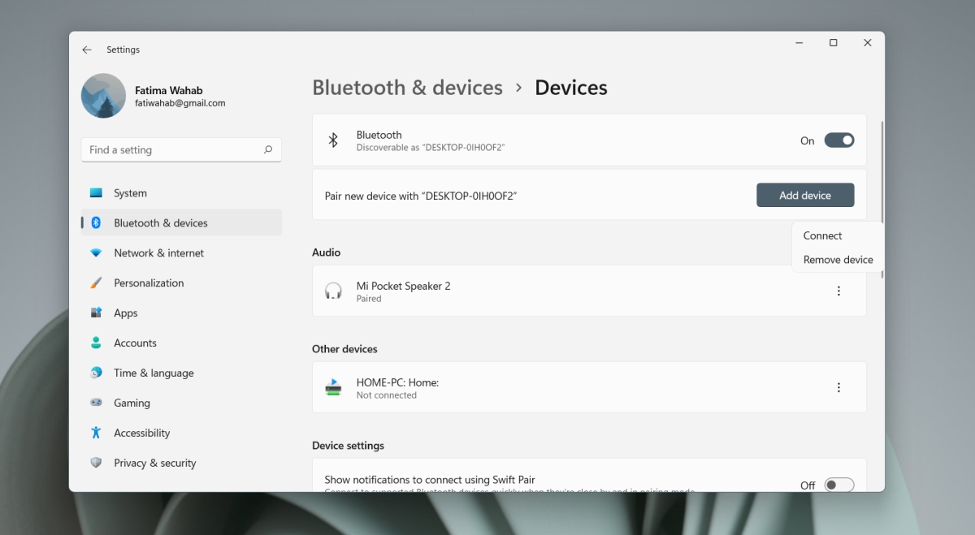Click the fatiwahab@gmail.com account email
This screenshot has width=975, height=535.
180,103
